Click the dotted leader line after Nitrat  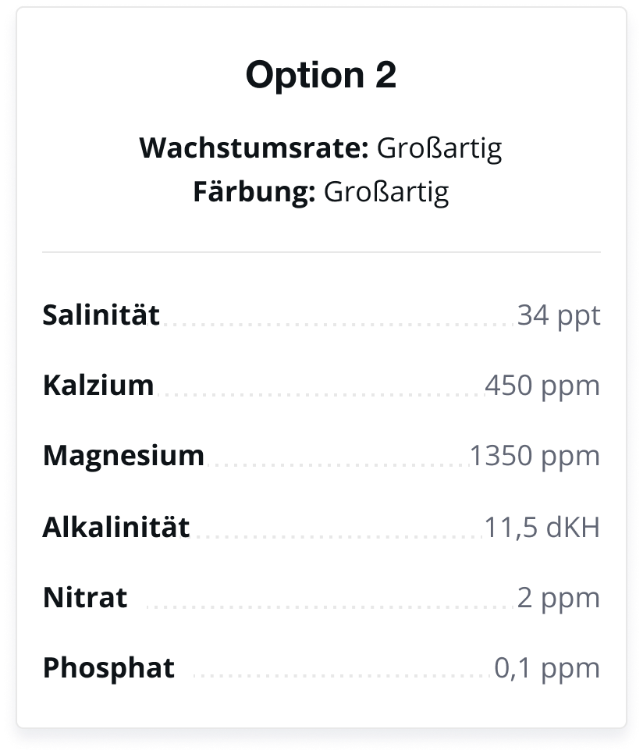click(x=331, y=606)
